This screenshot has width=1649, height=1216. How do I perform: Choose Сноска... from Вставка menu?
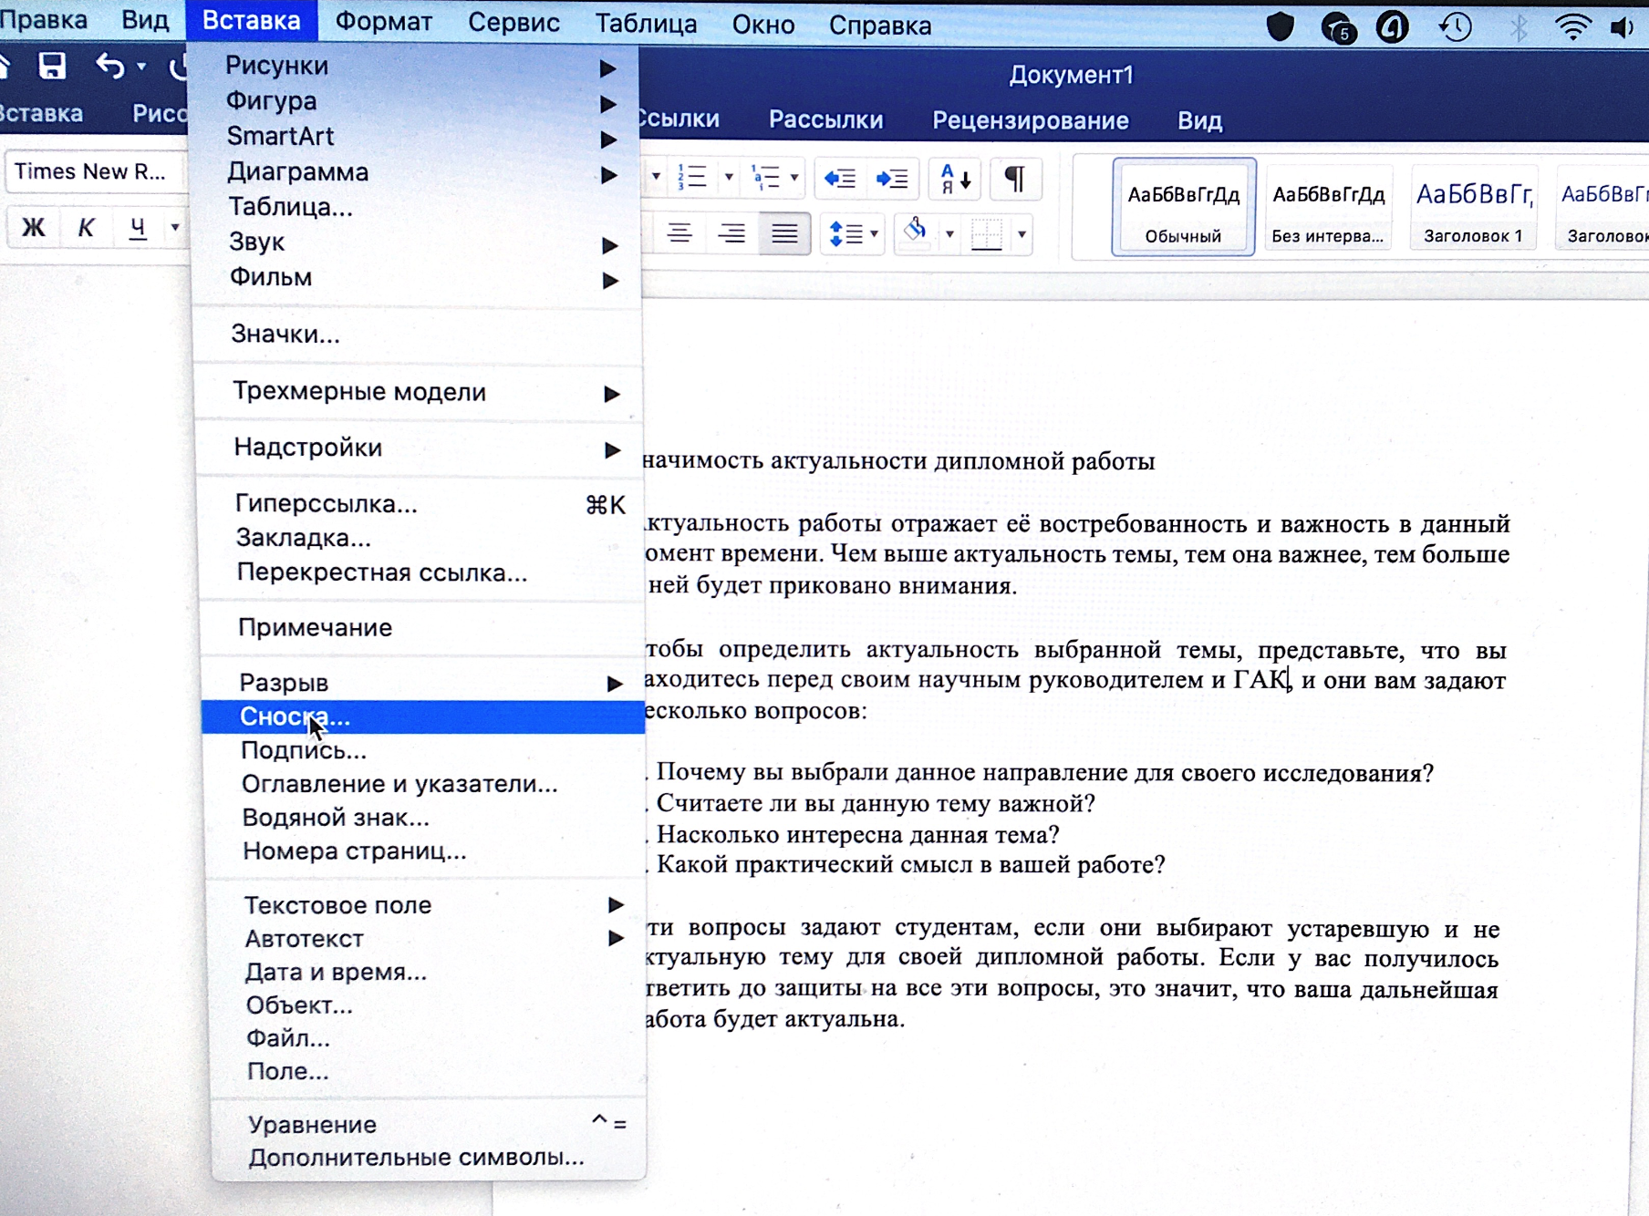point(422,716)
